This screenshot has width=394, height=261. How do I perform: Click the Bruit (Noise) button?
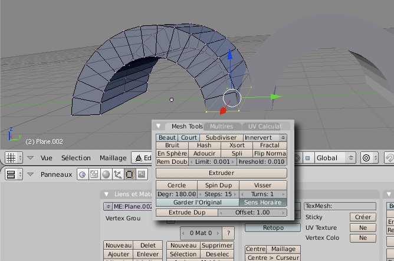[172, 146]
